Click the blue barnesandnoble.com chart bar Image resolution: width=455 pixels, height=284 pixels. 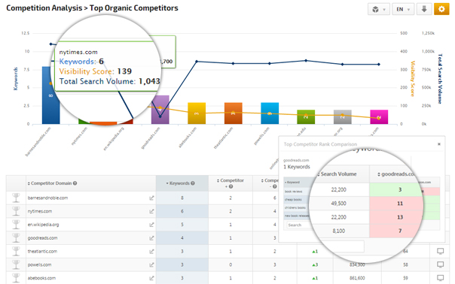[x=50, y=95]
